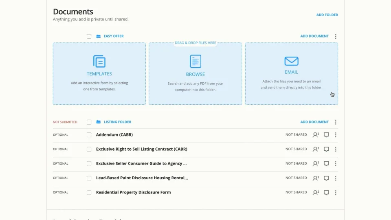Open Easy Offer folder three-dot menu

click(x=336, y=36)
